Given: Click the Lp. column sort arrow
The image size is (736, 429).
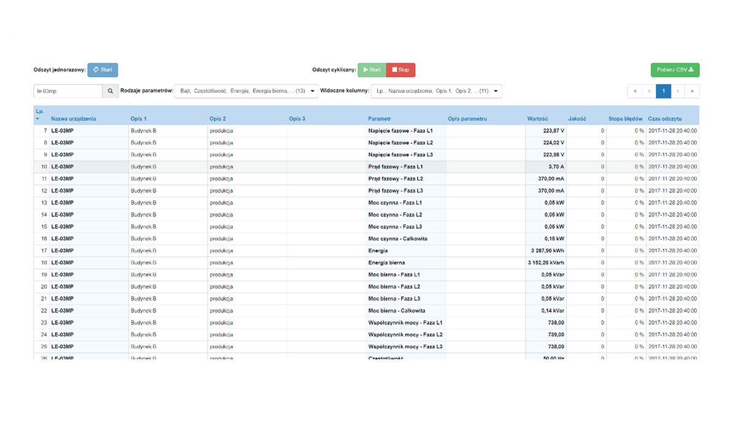Looking at the screenshot, I should point(38,119).
